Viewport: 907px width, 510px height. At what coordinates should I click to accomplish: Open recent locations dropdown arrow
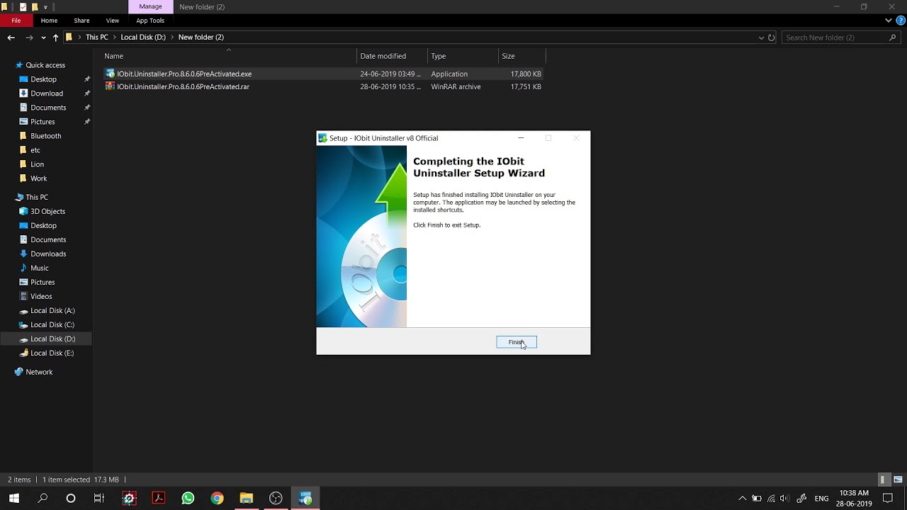[x=43, y=38]
